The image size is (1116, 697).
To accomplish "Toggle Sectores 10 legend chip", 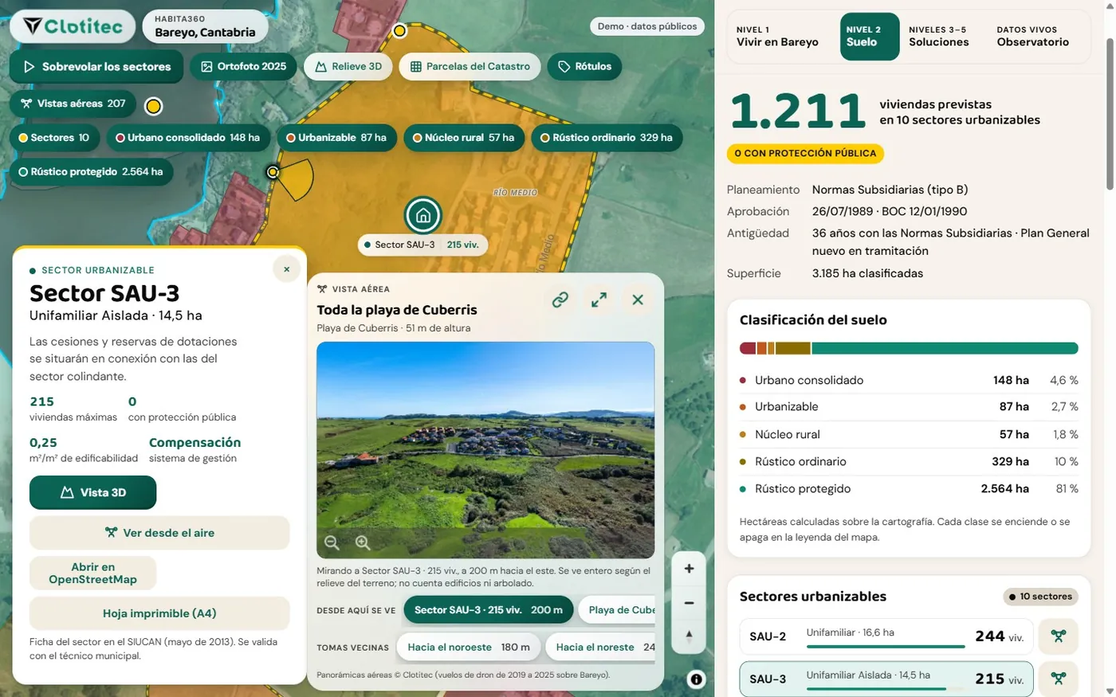I will [54, 138].
